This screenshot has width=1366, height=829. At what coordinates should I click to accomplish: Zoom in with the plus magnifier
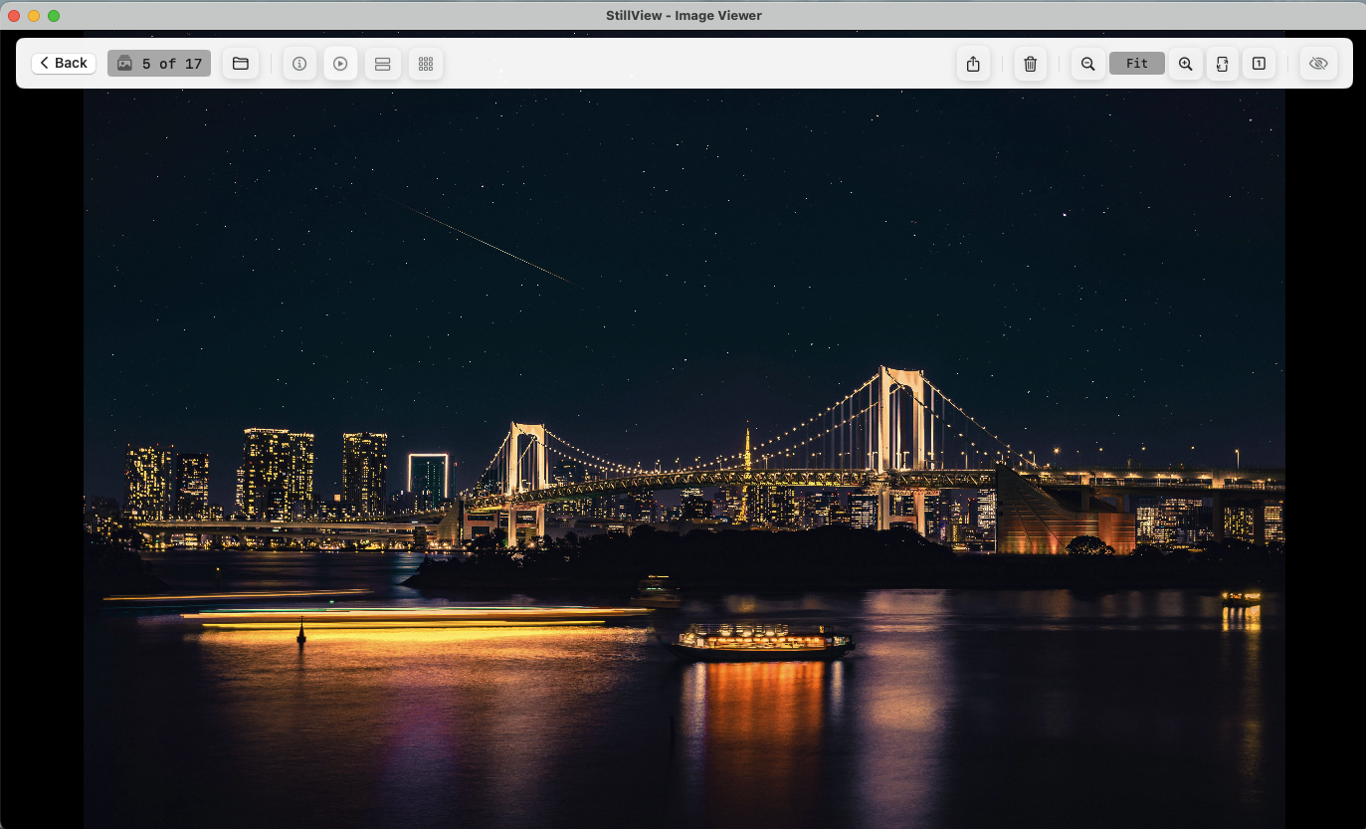point(1185,64)
